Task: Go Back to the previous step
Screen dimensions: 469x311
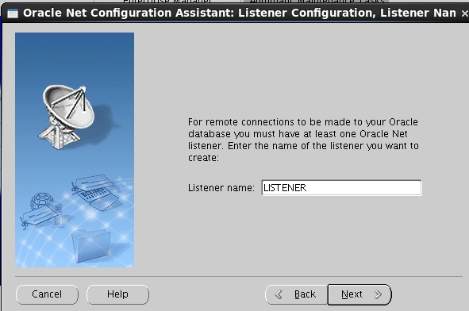Action: click(x=297, y=294)
